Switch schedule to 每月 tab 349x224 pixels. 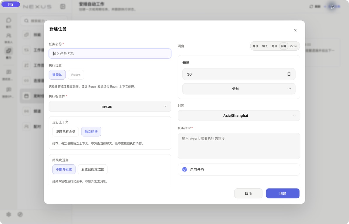click(x=274, y=46)
